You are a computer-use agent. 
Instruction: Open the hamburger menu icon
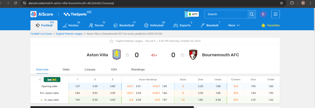point(276,14)
